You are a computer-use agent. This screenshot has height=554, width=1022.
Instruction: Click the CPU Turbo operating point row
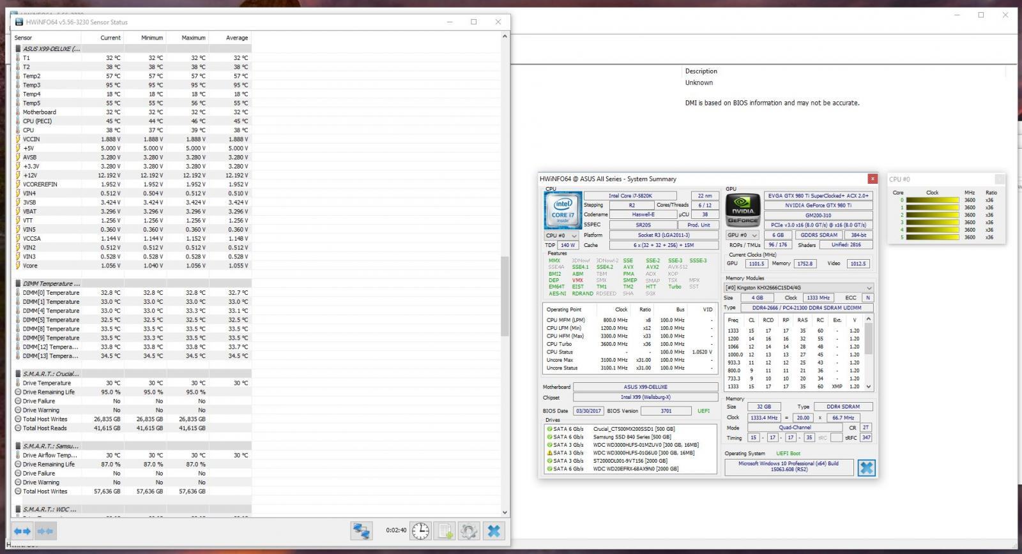[x=630, y=344]
